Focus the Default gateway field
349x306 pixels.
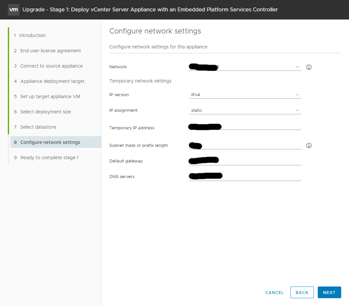[x=245, y=161]
